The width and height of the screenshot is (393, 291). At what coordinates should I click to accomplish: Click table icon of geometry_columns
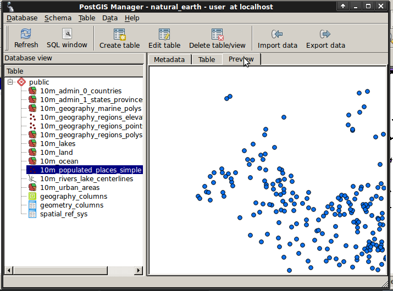pyautogui.click(x=32, y=205)
